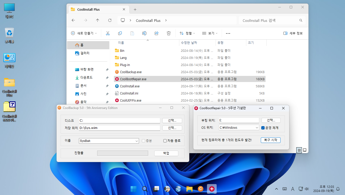Open the CoolInstall 6.0.0 7z archive icon
This screenshot has height=195, width=345.
(9, 112)
